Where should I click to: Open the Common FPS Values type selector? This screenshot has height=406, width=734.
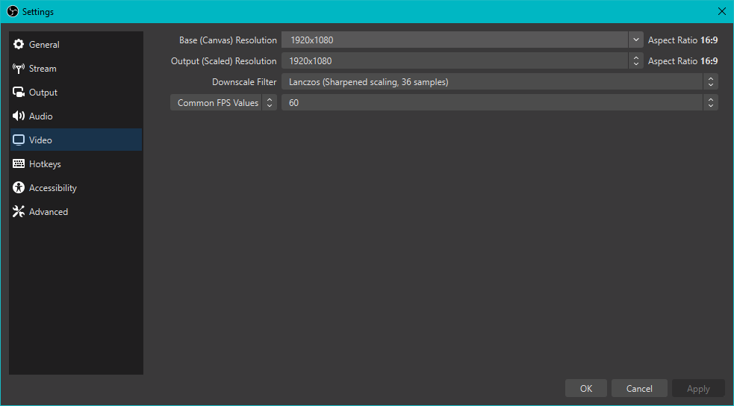coord(223,103)
